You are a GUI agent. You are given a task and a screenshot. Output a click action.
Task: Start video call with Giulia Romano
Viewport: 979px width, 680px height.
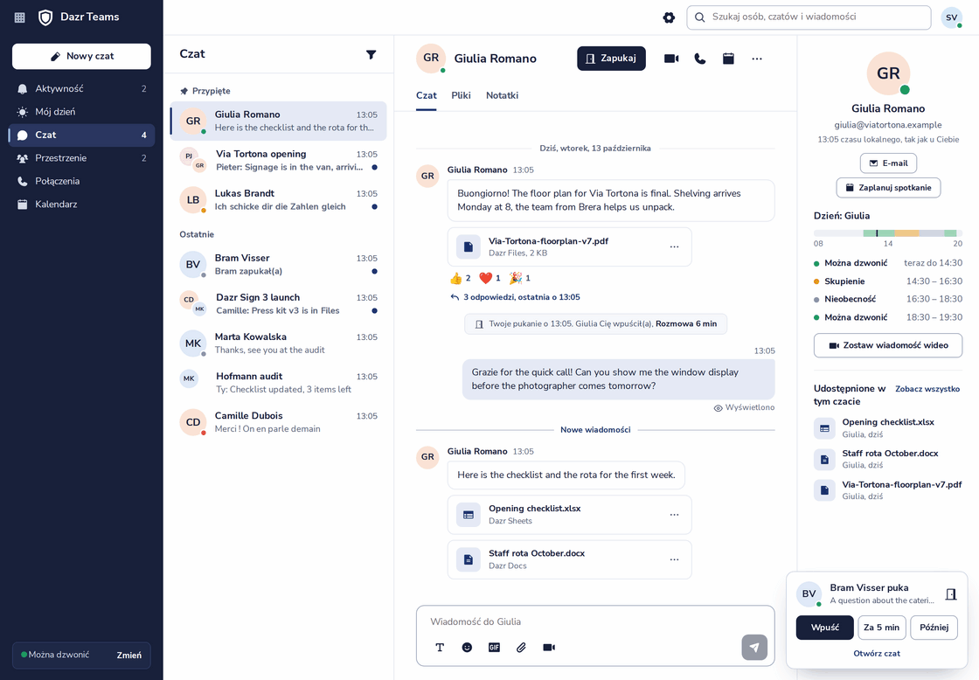pos(671,59)
